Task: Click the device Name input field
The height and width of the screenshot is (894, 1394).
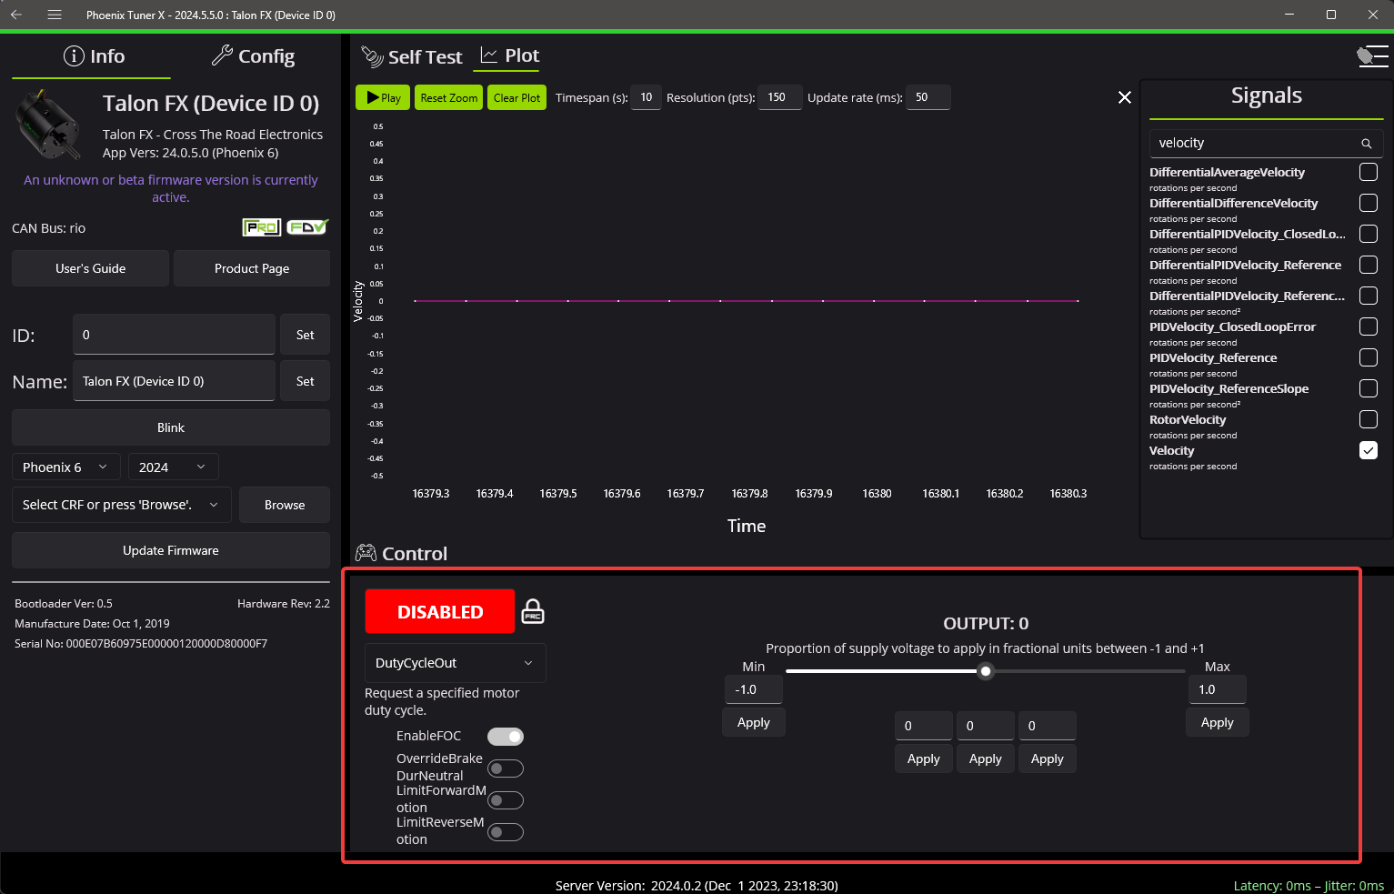Action: (174, 381)
